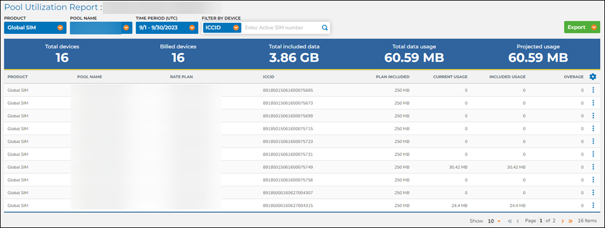Expand the Export button dropdown
The image size is (605, 228).
point(582,27)
